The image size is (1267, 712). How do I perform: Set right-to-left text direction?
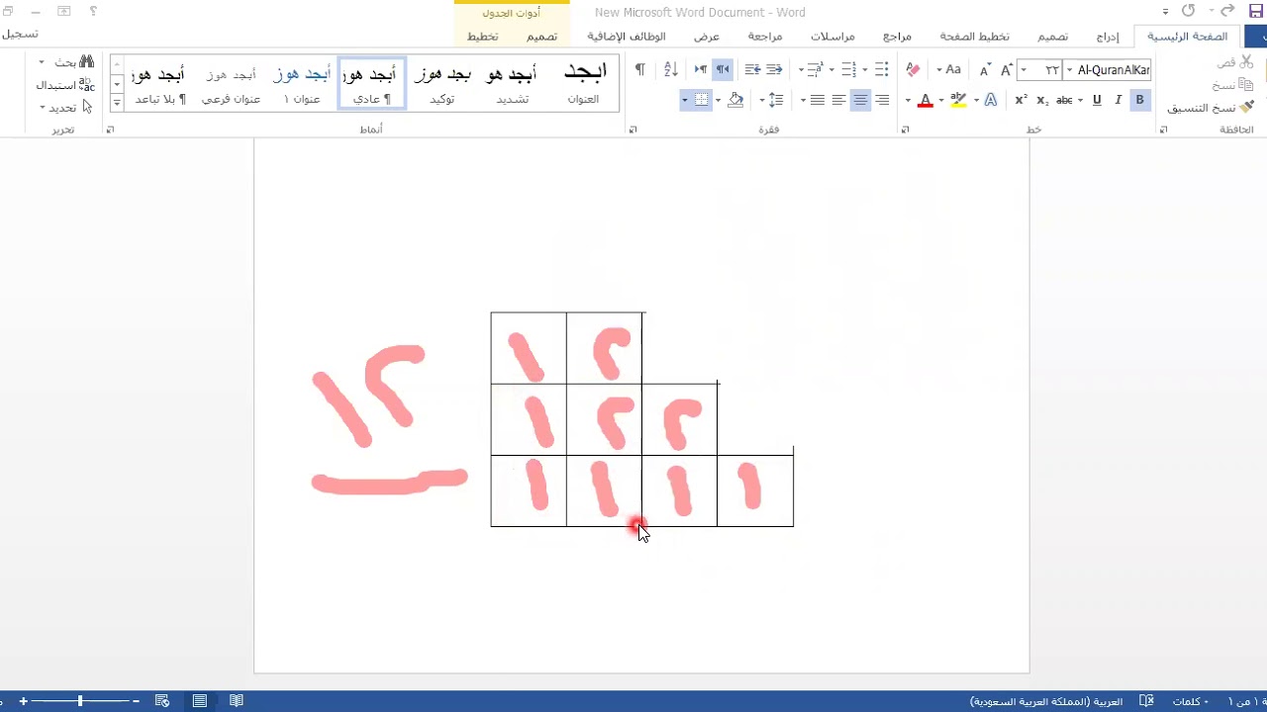click(723, 70)
